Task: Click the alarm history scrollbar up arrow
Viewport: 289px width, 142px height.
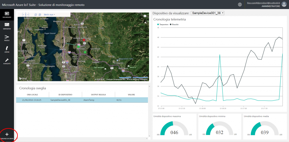Action: (149, 86)
